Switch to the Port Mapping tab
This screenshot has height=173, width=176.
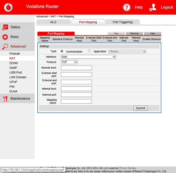click(88, 22)
